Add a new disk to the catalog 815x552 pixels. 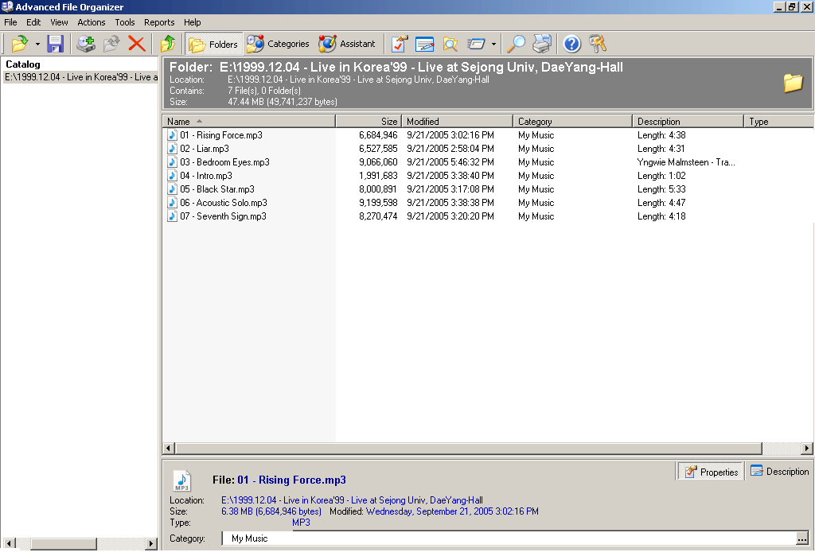point(84,44)
